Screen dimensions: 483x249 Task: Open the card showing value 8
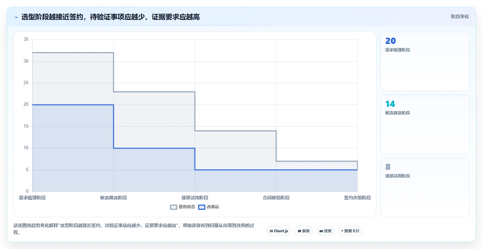pos(425,187)
